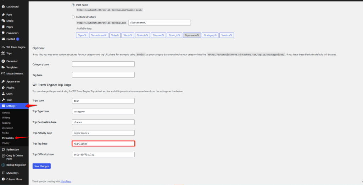The width and height of the screenshot is (363, 185).
Task: Click the Posts pin icon
Action: pyautogui.click(x=3, y=15)
